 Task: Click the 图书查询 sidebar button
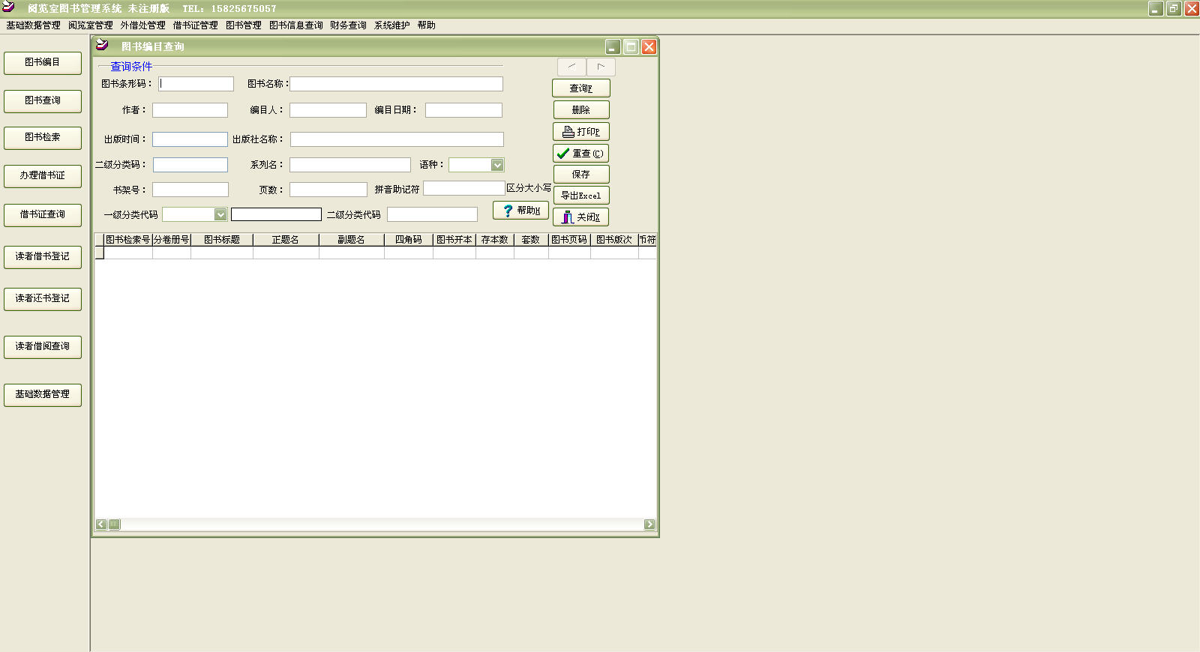tap(43, 101)
